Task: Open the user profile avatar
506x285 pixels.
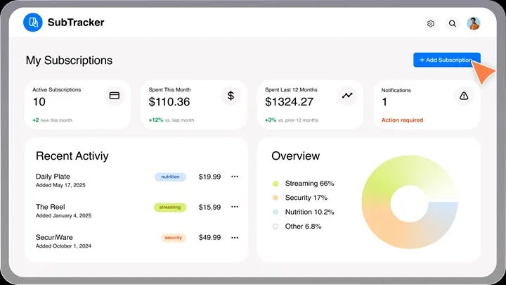Action: [474, 23]
